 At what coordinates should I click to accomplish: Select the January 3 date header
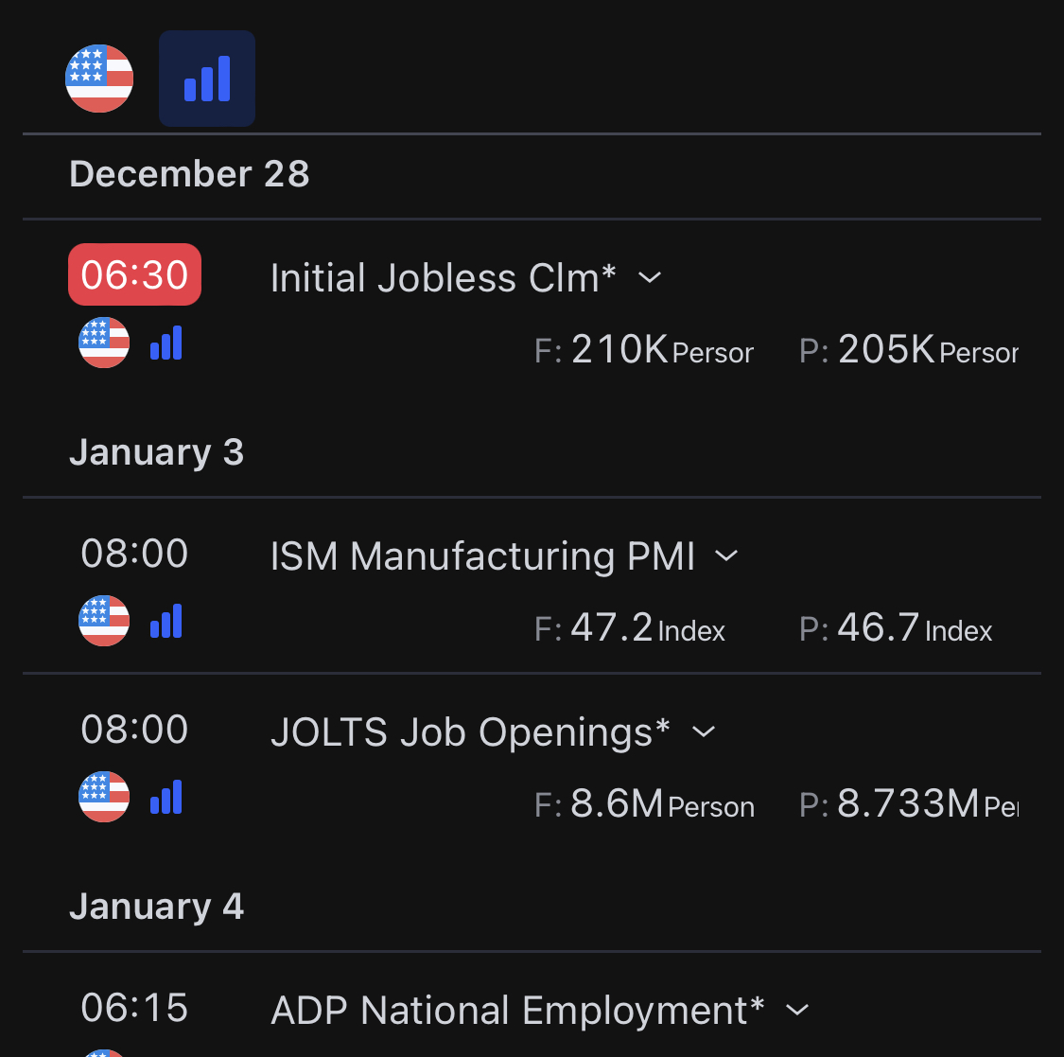point(157,452)
